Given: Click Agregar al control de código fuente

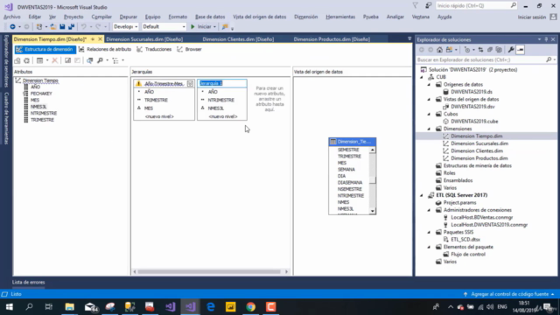Looking at the screenshot, I should point(509,294).
